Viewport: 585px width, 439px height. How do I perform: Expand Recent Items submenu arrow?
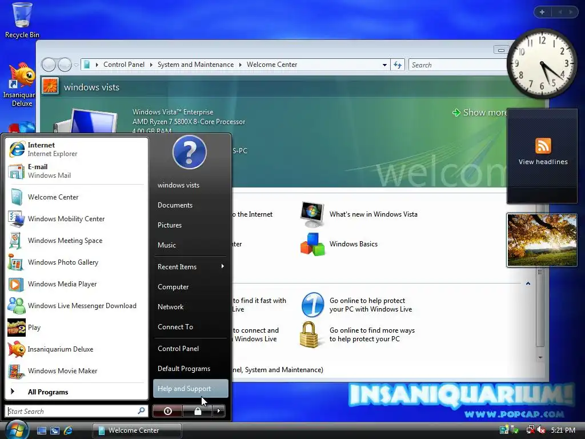click(x=222, y=266)
